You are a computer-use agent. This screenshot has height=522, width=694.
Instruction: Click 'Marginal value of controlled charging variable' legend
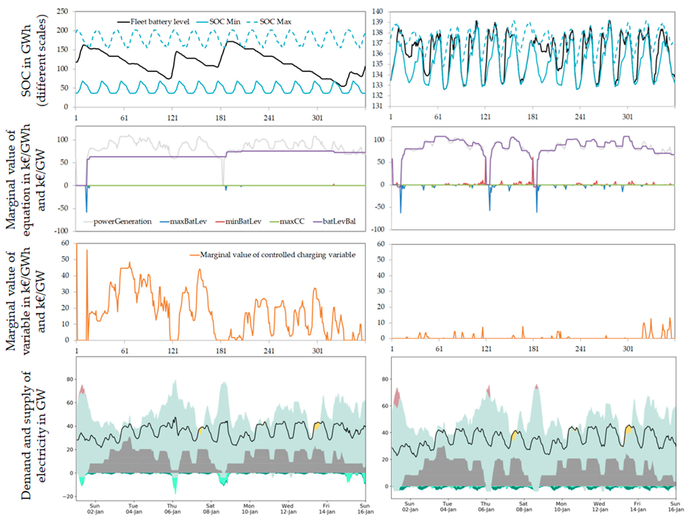click(277, 255)
